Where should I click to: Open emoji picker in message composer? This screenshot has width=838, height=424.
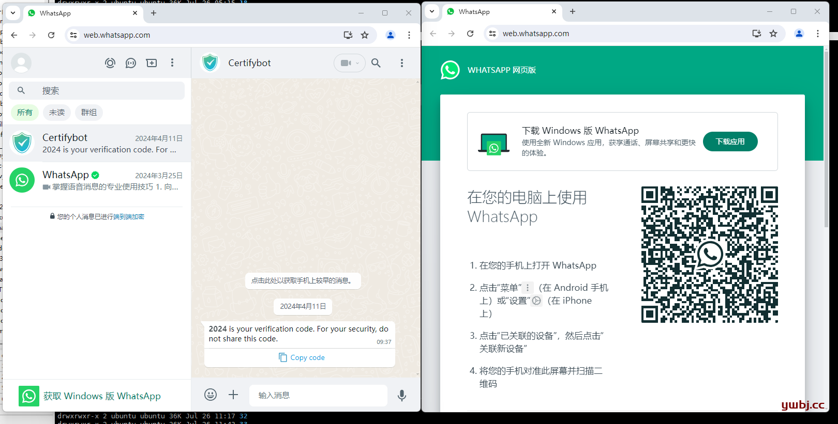[211, 395]
